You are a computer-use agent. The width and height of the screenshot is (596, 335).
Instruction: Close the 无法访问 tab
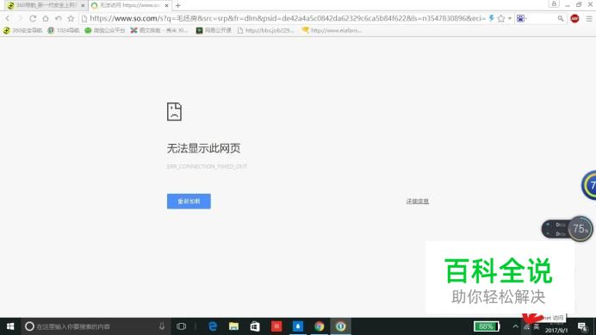point(166,6)
